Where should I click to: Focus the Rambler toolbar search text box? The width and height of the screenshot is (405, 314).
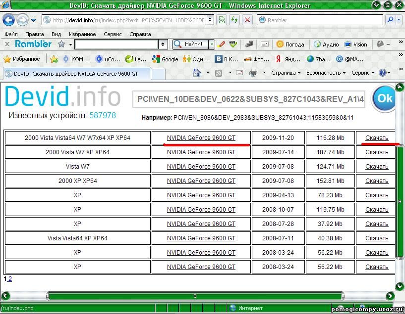pyautogui.click(x=116, y=45)
